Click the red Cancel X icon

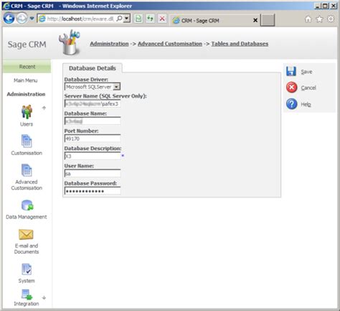click(x=292, y=88)
